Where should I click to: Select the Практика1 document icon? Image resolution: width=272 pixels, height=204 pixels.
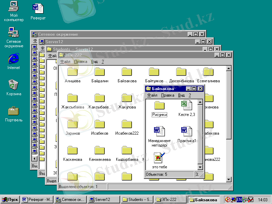click(x=186, y=132)
